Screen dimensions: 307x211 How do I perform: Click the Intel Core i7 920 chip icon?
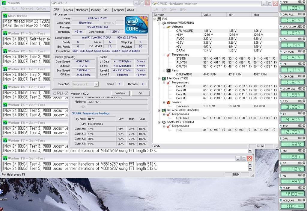(x=164, y=78)
